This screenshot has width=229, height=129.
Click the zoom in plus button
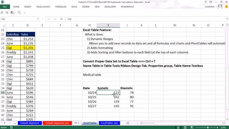(217, 128)
